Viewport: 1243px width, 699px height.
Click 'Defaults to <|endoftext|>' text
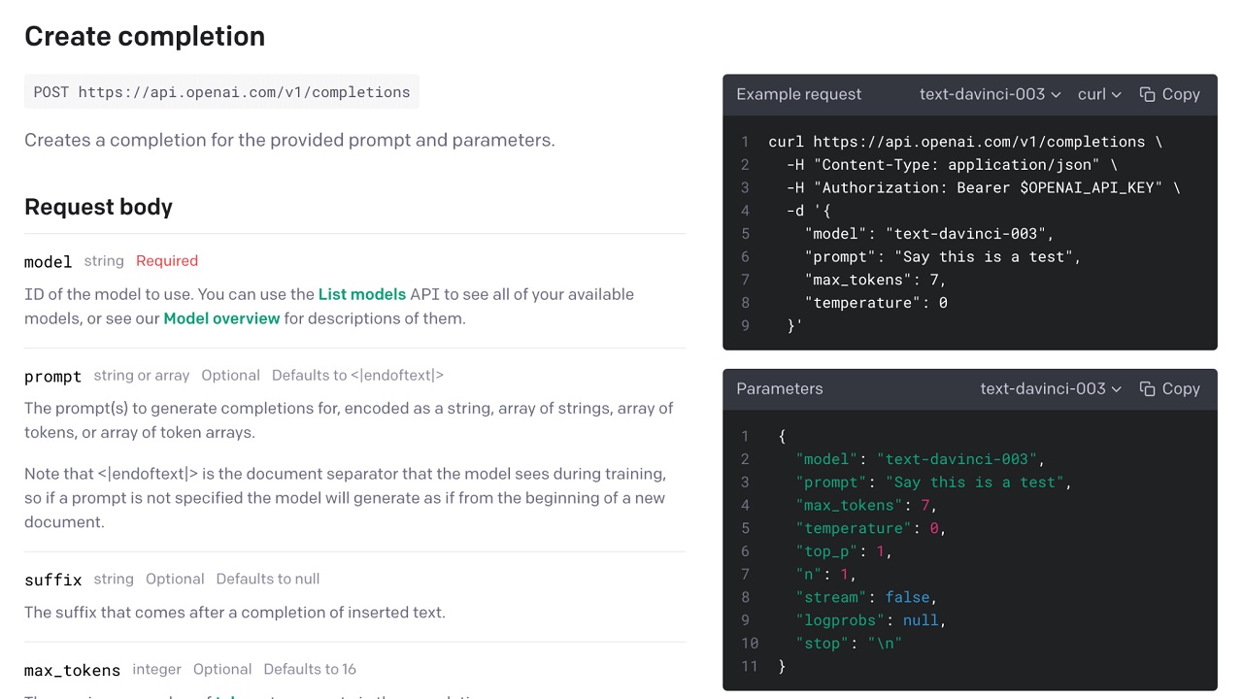357,375
